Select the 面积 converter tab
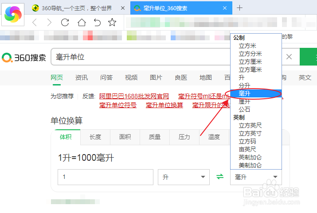The height and width of the screenshot is (213, 317). pyautogui.click(x=125, y=137)
